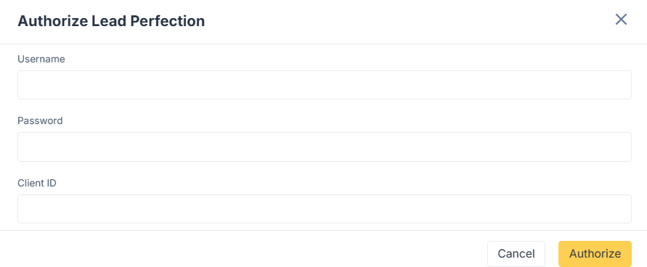Click the yellow Authorize button
Viewport: 647px width, 267px height.
[595, 254]
